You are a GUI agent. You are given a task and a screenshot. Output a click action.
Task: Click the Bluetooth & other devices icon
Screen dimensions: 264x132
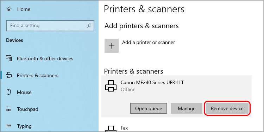pyautogui.click(x=9, y=58)
